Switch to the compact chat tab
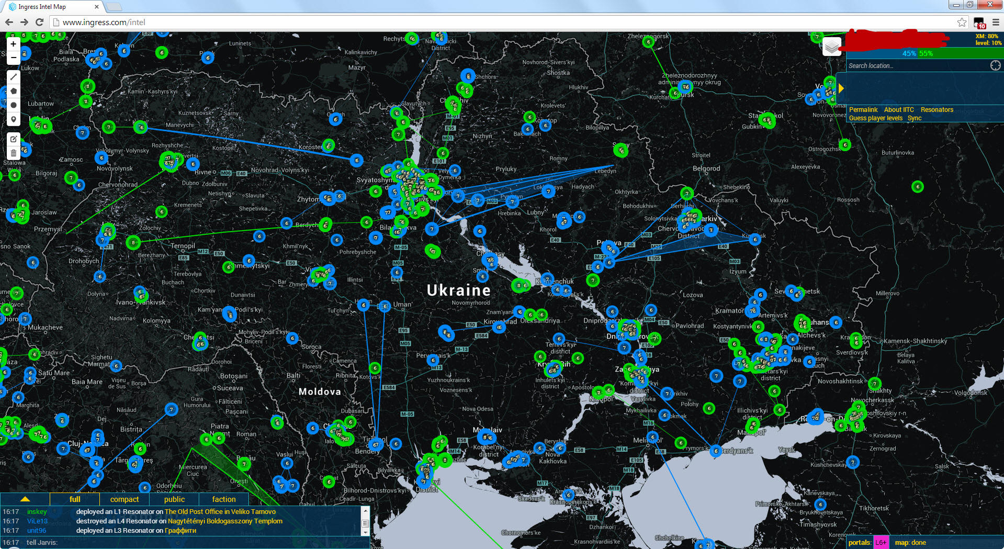 point(125,499)
